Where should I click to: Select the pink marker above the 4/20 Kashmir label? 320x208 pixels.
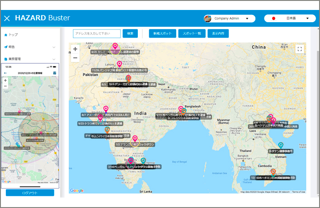115,46
